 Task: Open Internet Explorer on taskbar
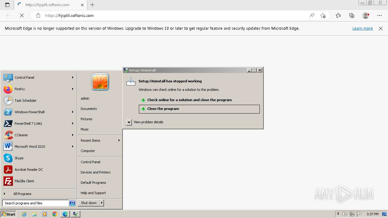coord(24,214)
